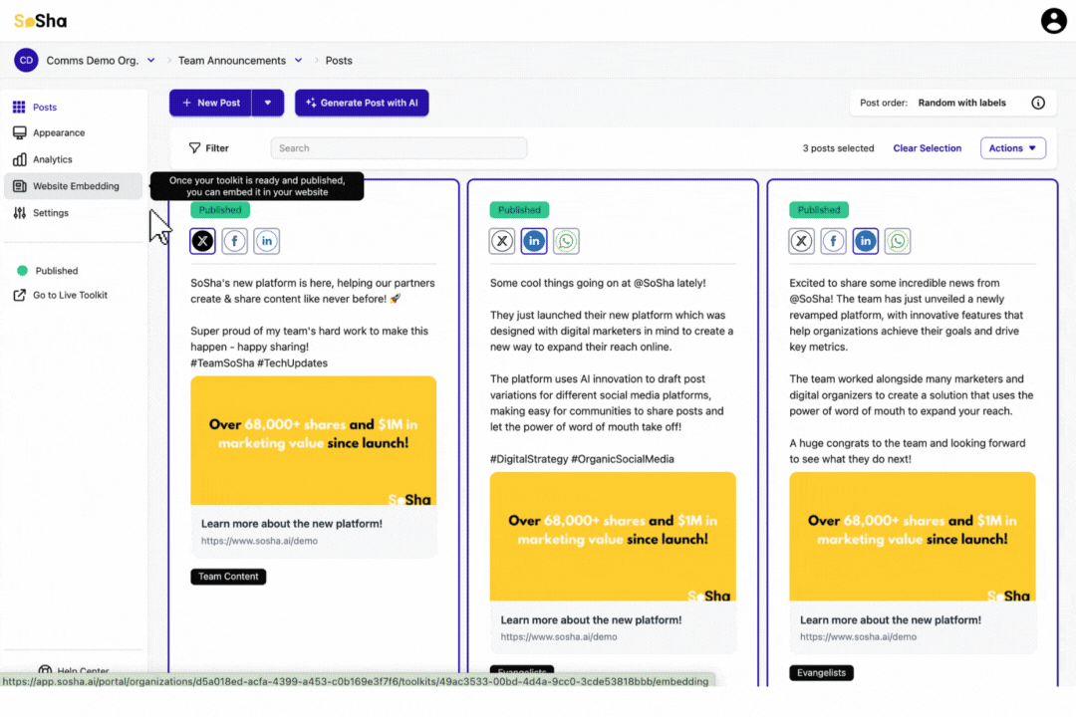Select Facebook icon on first post card

coord(235,241)
